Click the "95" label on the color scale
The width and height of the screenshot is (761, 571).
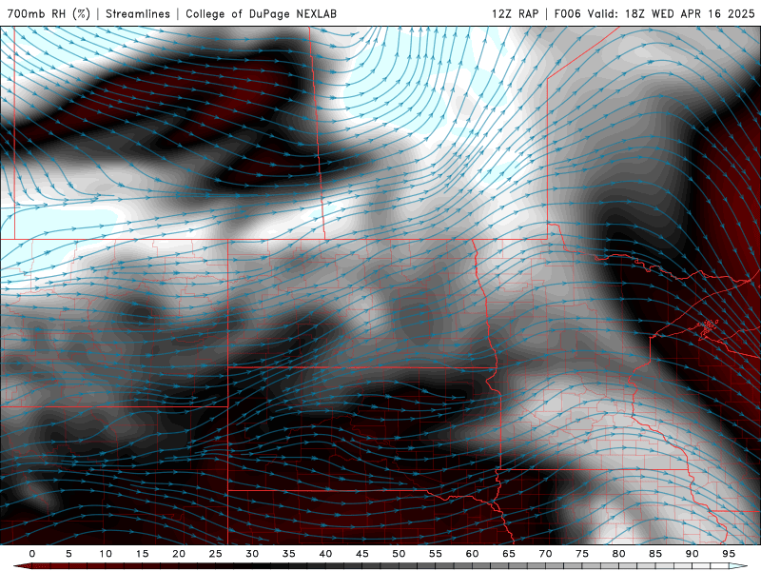tap(729, 554)
